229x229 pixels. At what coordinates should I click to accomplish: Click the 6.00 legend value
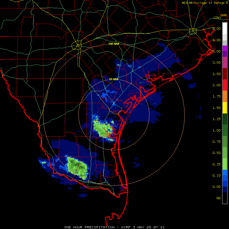(217, 40)
